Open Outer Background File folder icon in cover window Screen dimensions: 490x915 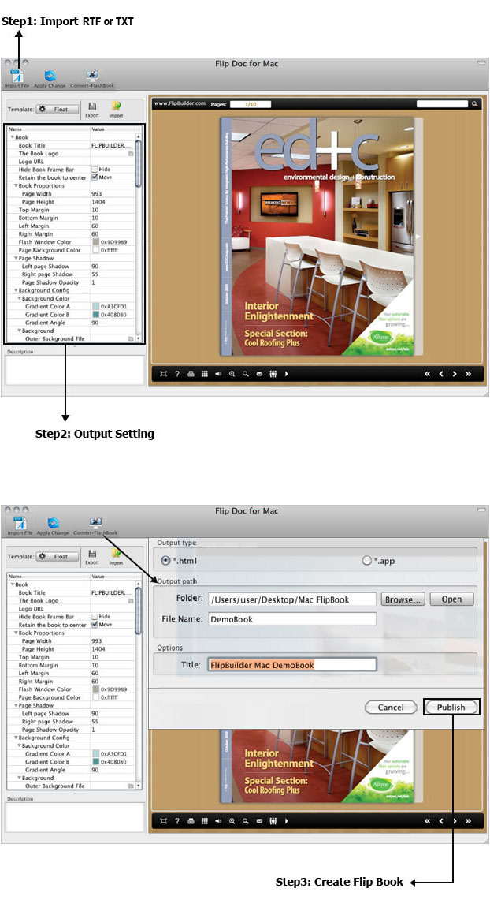131,338
